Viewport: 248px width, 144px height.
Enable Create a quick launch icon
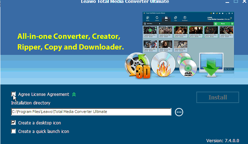(x=14, y=131)
